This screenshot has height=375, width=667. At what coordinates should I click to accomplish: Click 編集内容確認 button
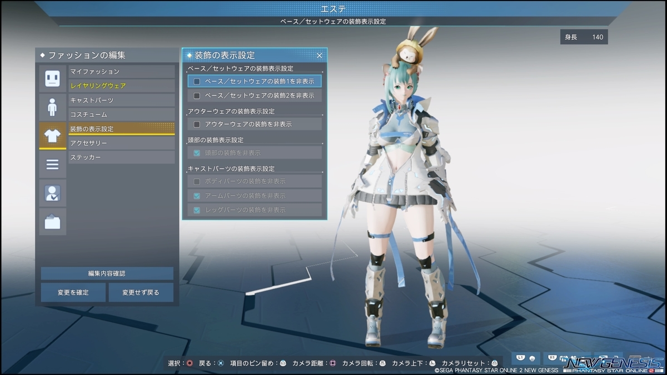(107, 273)
